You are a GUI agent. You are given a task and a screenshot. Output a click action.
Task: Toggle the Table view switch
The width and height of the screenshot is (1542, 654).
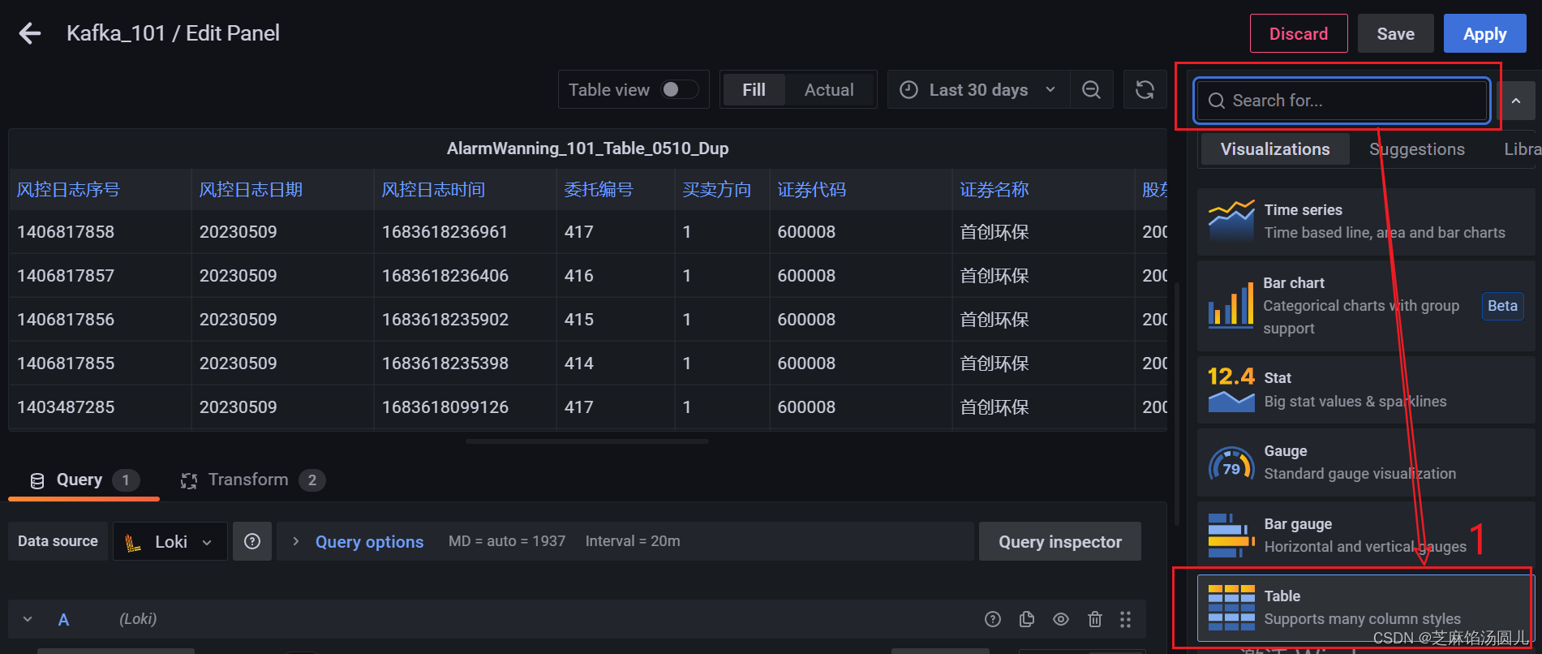(679, 89)
